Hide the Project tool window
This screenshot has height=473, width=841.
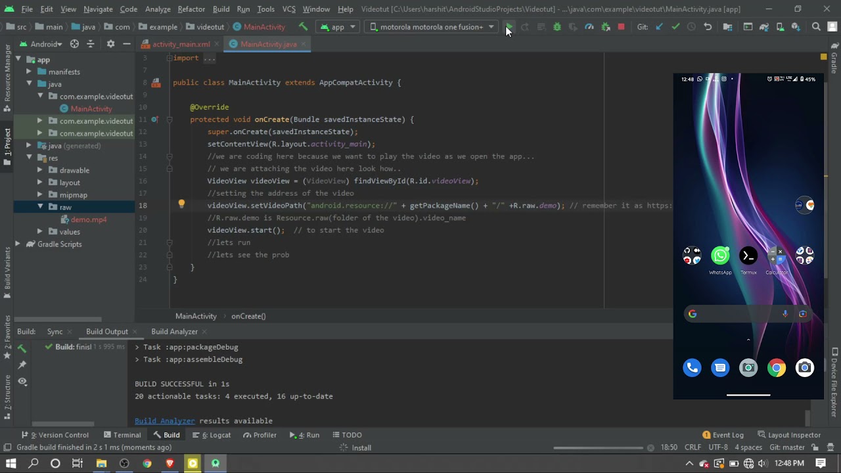click(x=126, y=44)
